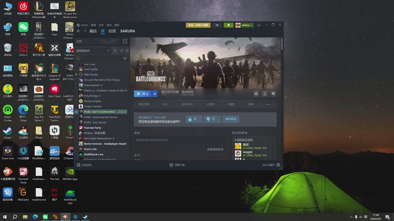This screenshot has width=394, height=221.
Task: Open Manage Downloads in the bottom bar
Action: [x=177, y=165]
